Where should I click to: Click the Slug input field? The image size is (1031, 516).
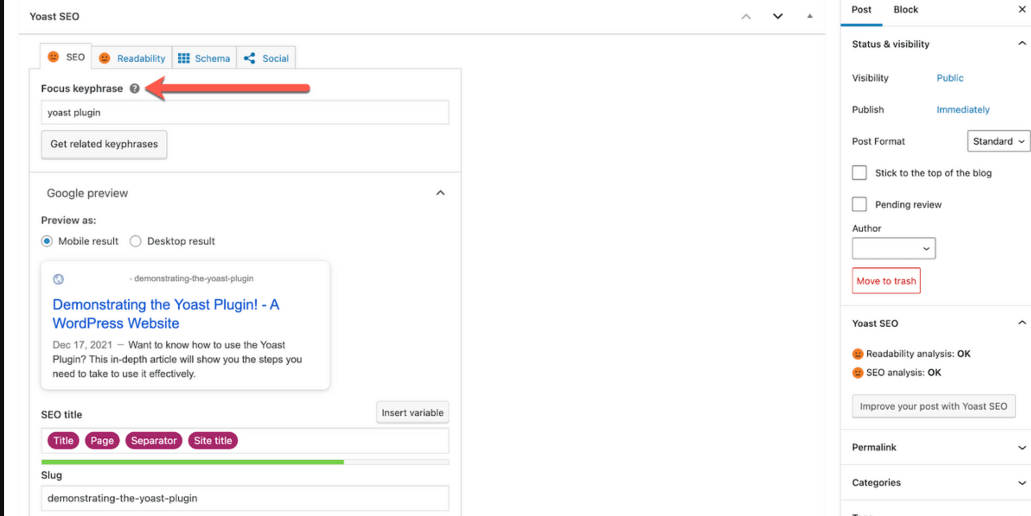tap(245, 498)
